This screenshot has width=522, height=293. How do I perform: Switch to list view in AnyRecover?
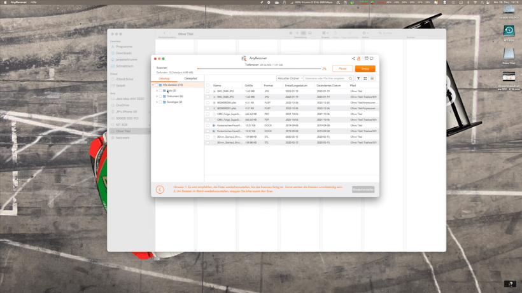point(372,78)
